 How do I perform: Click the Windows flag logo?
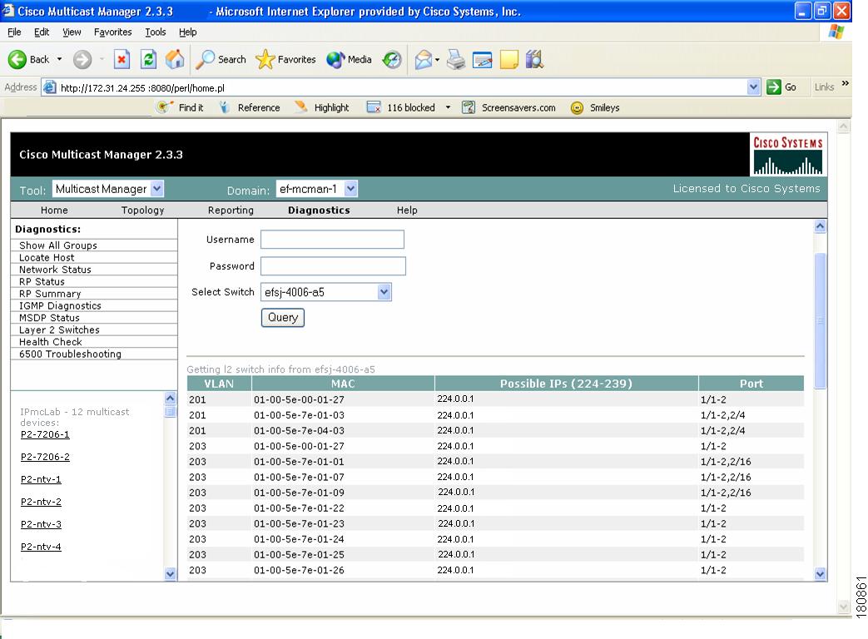tap(836, 32)
